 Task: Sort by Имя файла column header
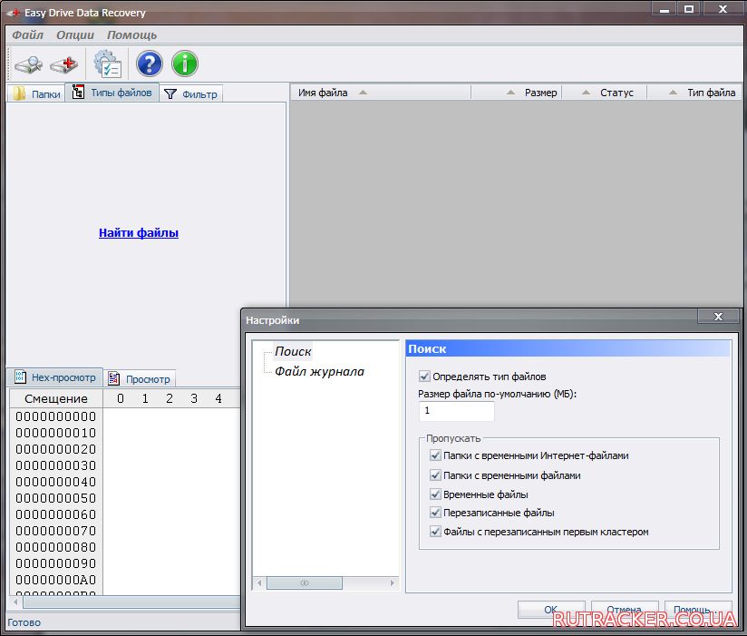[380, 93]
